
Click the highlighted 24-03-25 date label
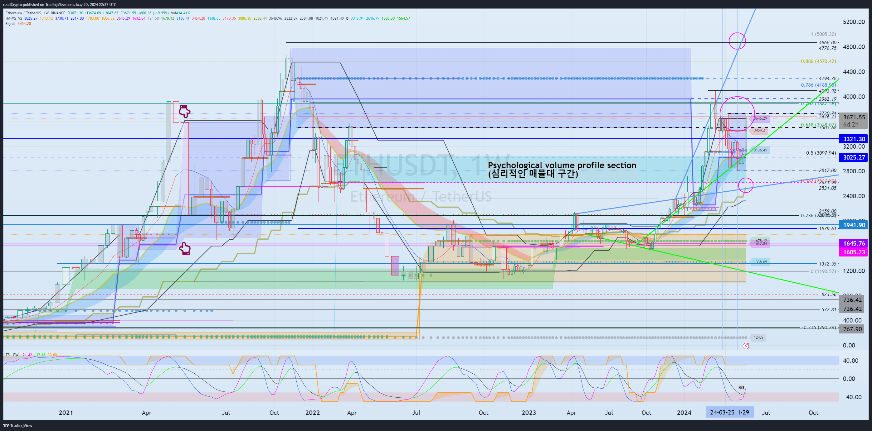point(722,412)
